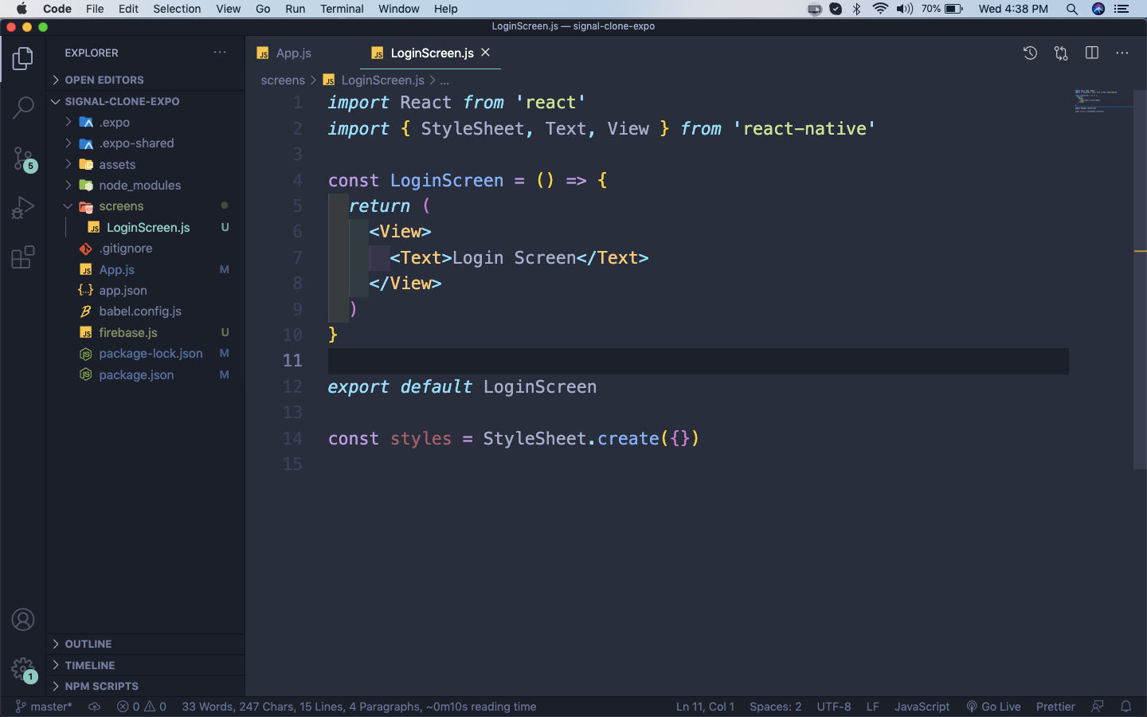
Task: Open the Run and Debug view
Action: [x=23, y=208]
